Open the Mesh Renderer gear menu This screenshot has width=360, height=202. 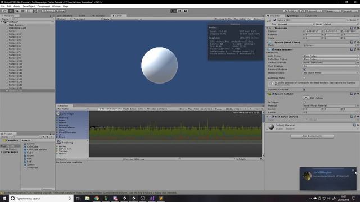coord(358,49)
